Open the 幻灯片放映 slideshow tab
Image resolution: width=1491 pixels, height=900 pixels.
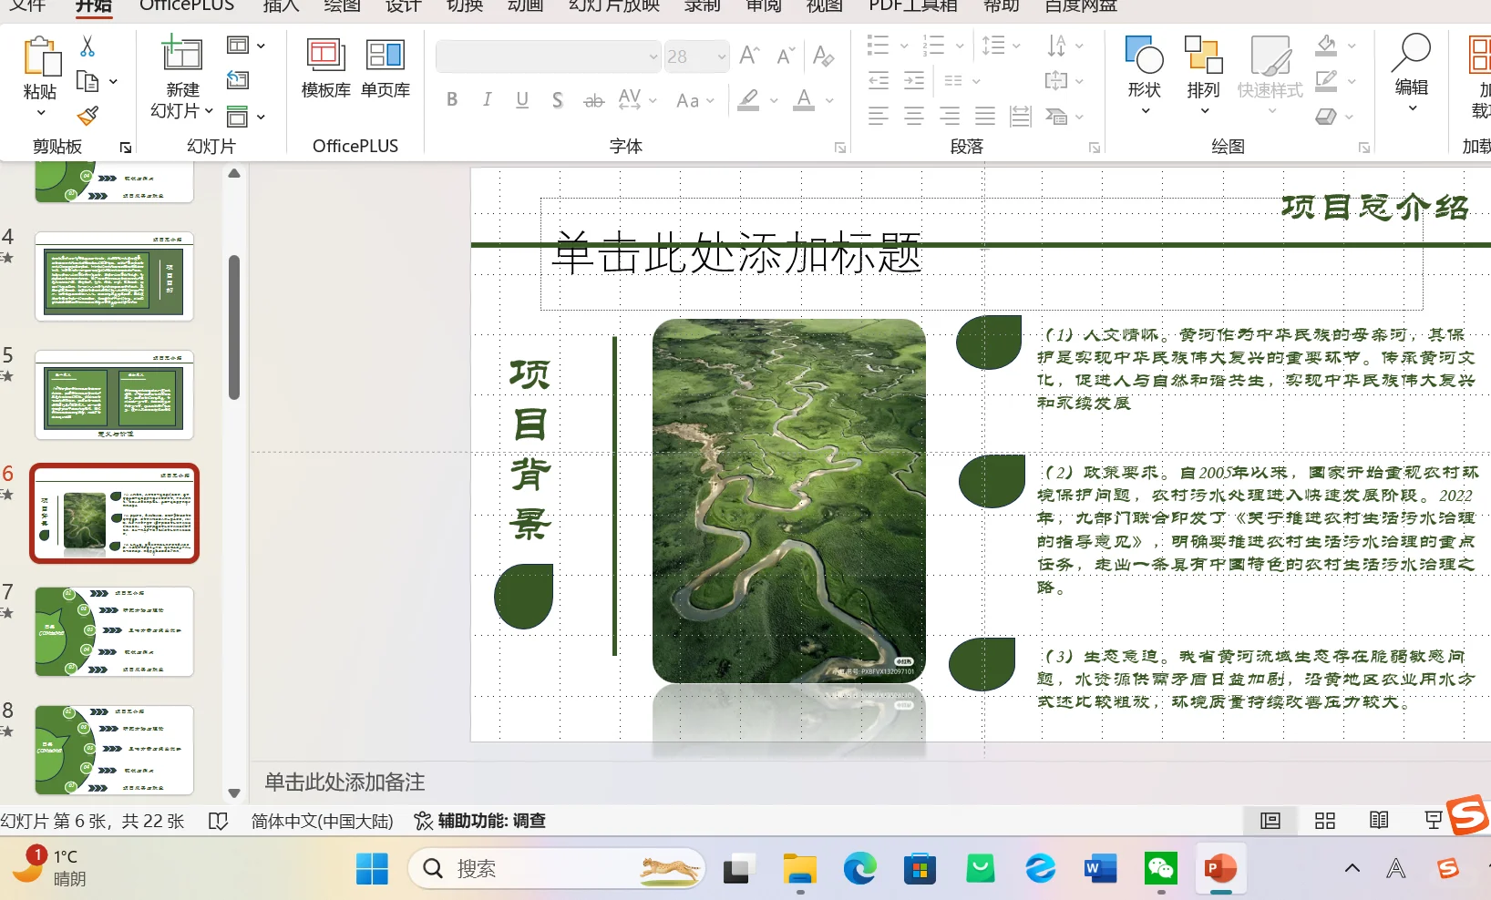613,6
